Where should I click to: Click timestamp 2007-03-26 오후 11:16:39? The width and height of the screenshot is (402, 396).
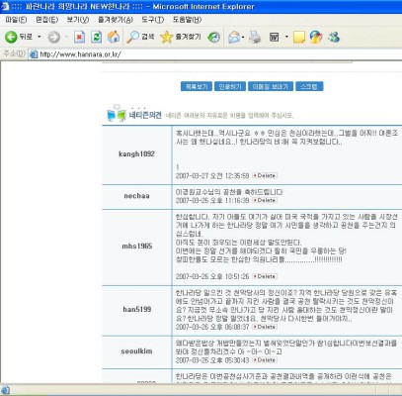212,200
